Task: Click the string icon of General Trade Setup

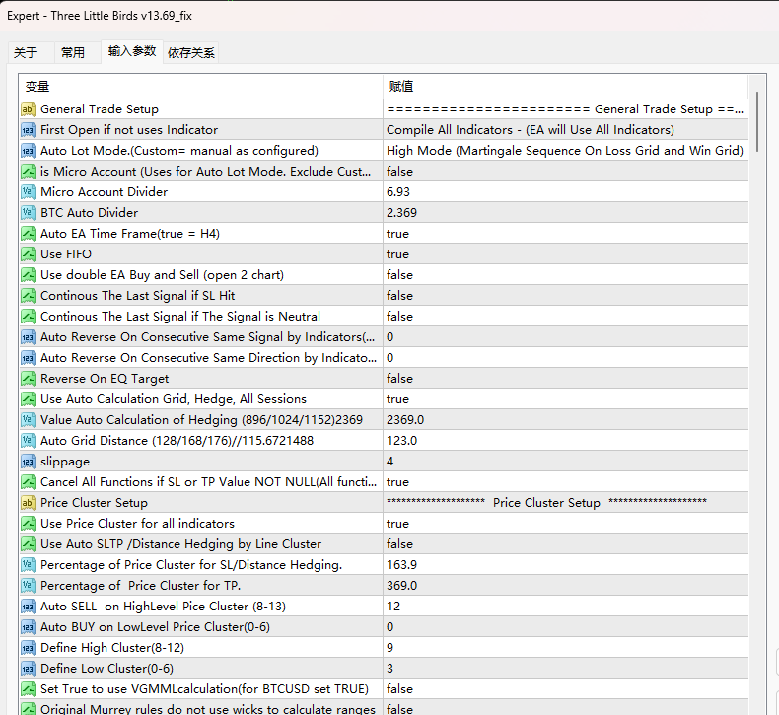Action: [x=29, y=109]
